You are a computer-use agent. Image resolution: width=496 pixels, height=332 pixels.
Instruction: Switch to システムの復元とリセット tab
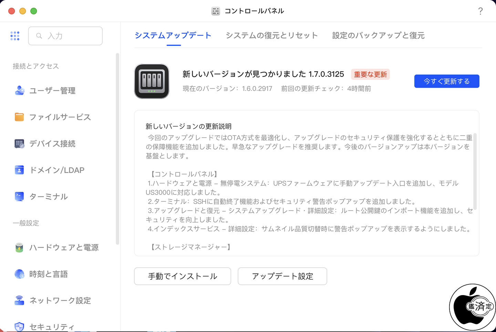tap(272, 36)
